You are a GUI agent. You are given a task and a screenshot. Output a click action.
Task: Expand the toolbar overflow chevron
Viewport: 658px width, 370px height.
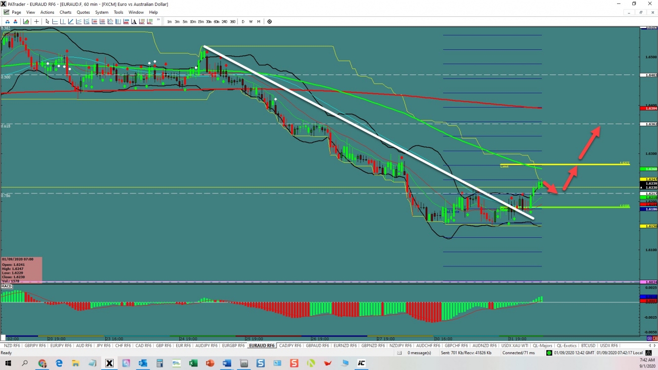point(159,20)
